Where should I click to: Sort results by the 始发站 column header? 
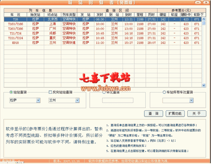tap(35, 15)
